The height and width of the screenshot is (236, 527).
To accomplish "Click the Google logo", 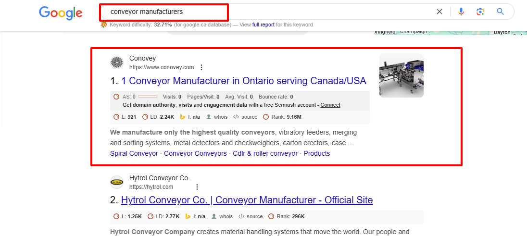I will pos(61,13).
